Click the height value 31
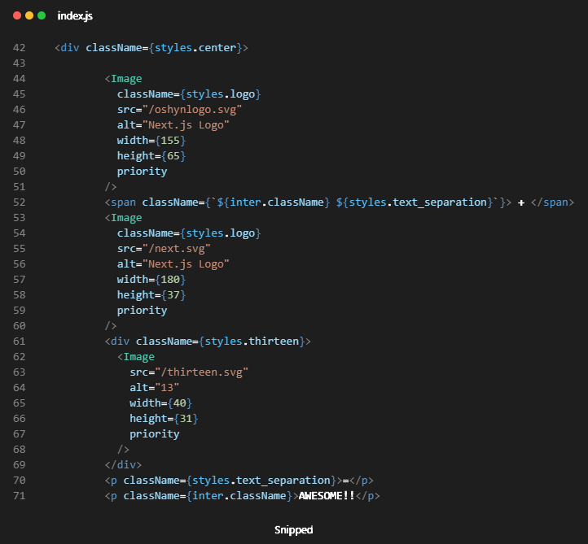The image size is (588, 544). [186, 419]
